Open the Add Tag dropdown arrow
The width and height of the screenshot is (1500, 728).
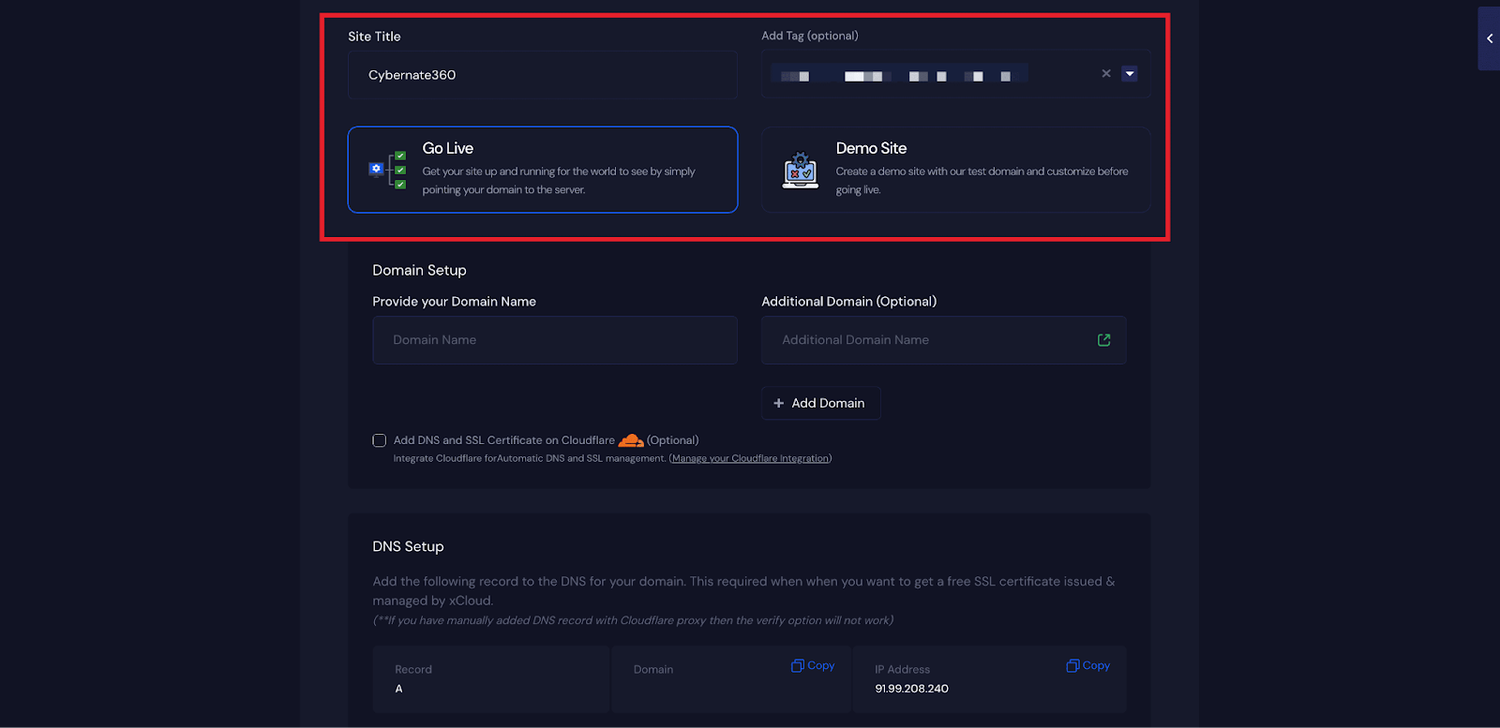(1130, 74)
